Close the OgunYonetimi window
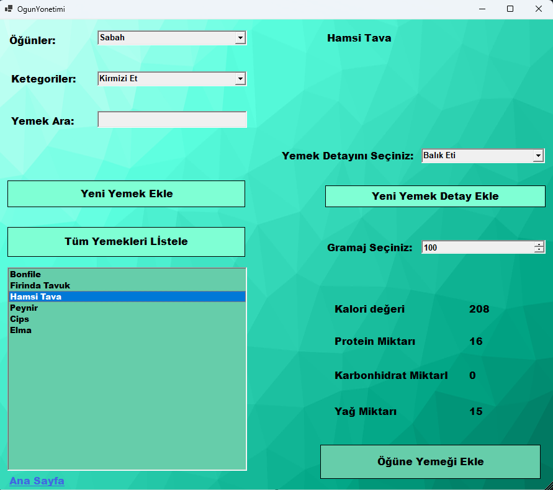 (x=539, y=9)
